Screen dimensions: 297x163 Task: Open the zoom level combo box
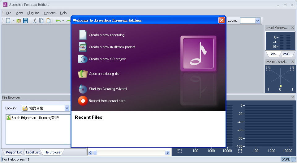[257, 20]
